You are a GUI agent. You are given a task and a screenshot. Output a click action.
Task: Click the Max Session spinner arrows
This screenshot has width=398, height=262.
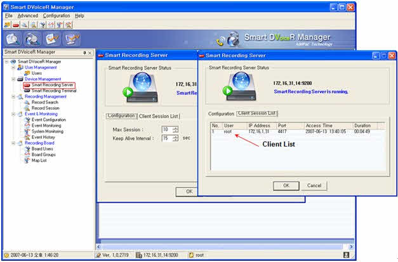[175, 129]
